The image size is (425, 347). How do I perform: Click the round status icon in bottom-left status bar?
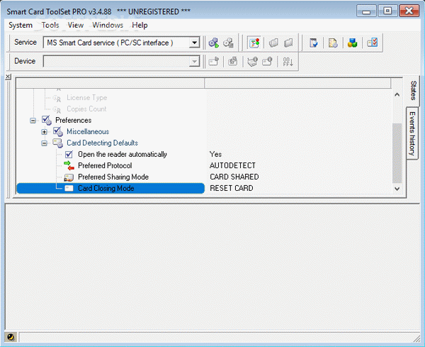pos(11,337)
